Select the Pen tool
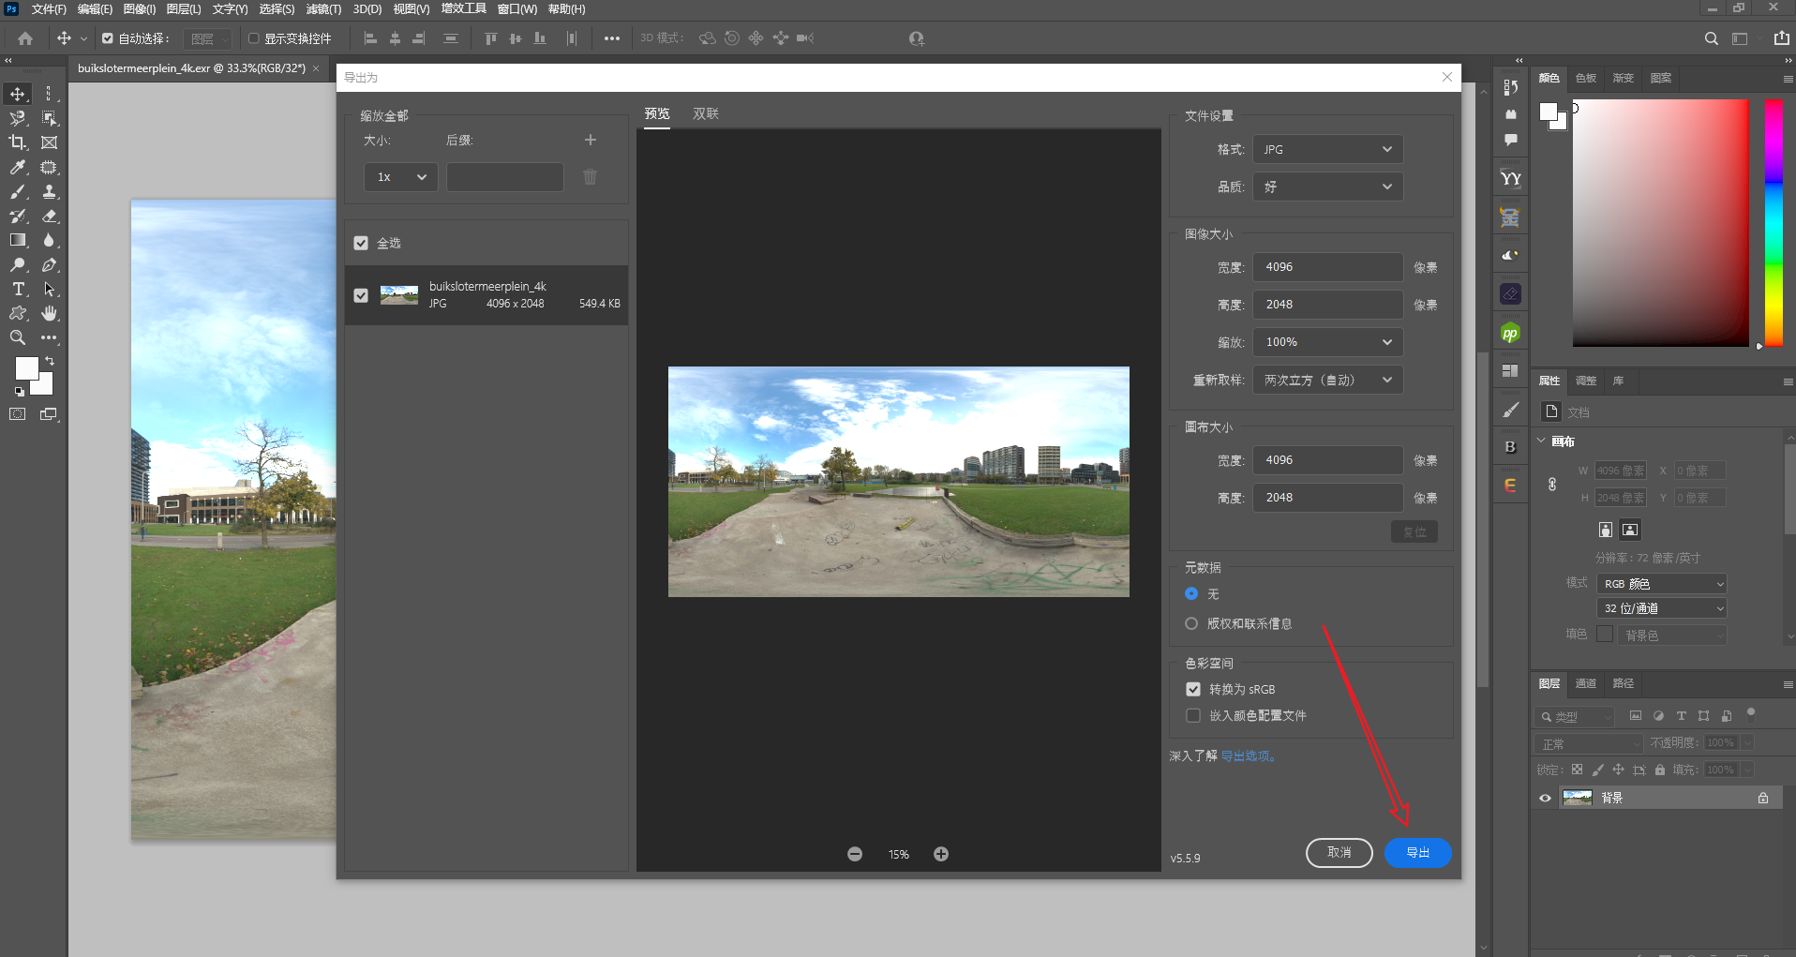 pyautogui.click(x=50, y=264)
